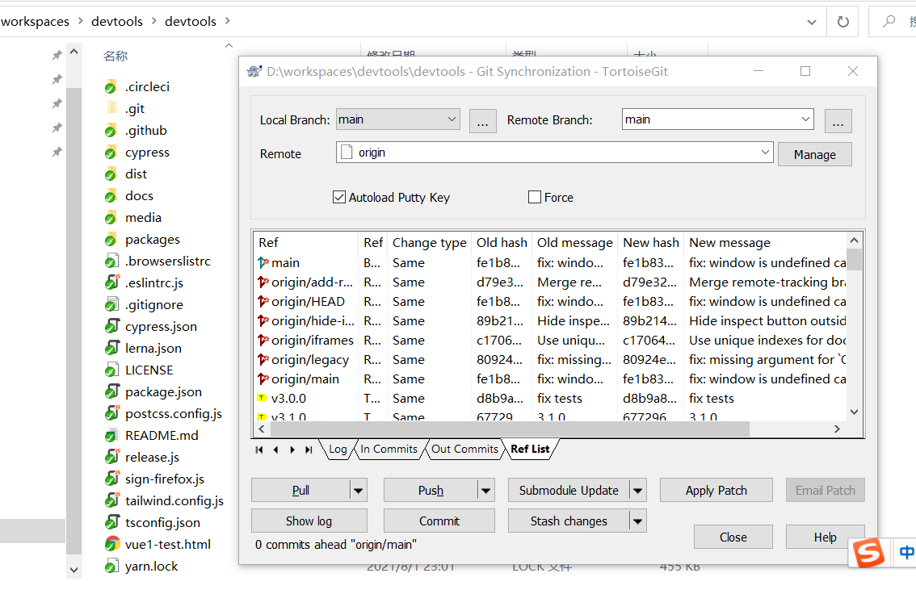Viewport: 916px width, 594px height.
Task: Click the .circleci folder icon
Action: click(111, 87)
